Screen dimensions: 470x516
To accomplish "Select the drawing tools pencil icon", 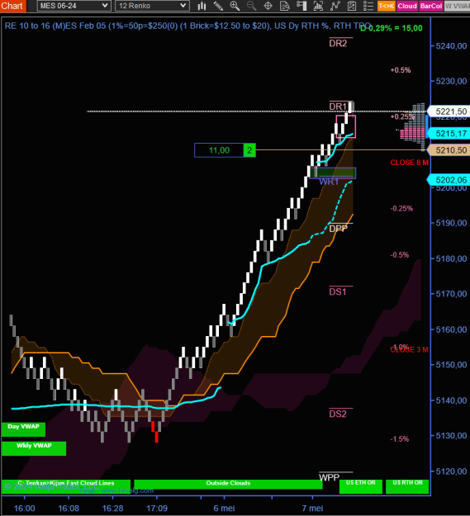I will click(218, 6).
